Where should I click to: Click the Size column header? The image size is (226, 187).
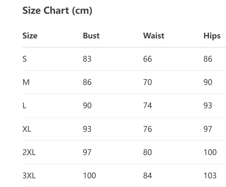(x=30, y=36)
